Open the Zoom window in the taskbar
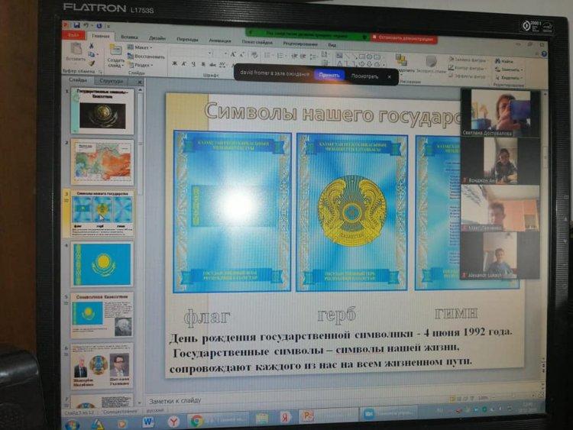Screen dimensions: 573x430 (388, 413)
